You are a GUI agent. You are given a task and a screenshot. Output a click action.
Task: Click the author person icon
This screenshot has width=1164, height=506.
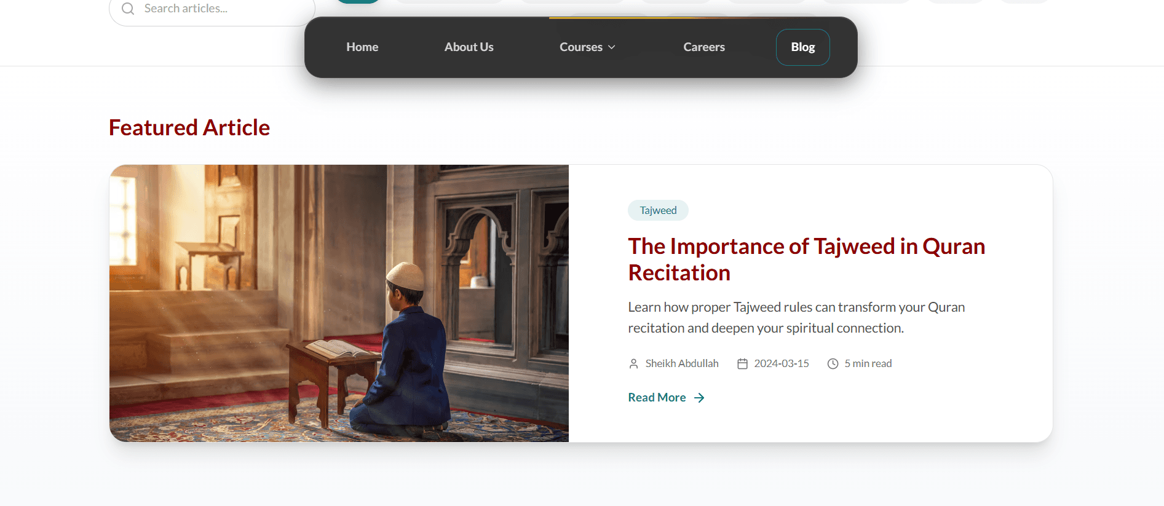(634, 364)
